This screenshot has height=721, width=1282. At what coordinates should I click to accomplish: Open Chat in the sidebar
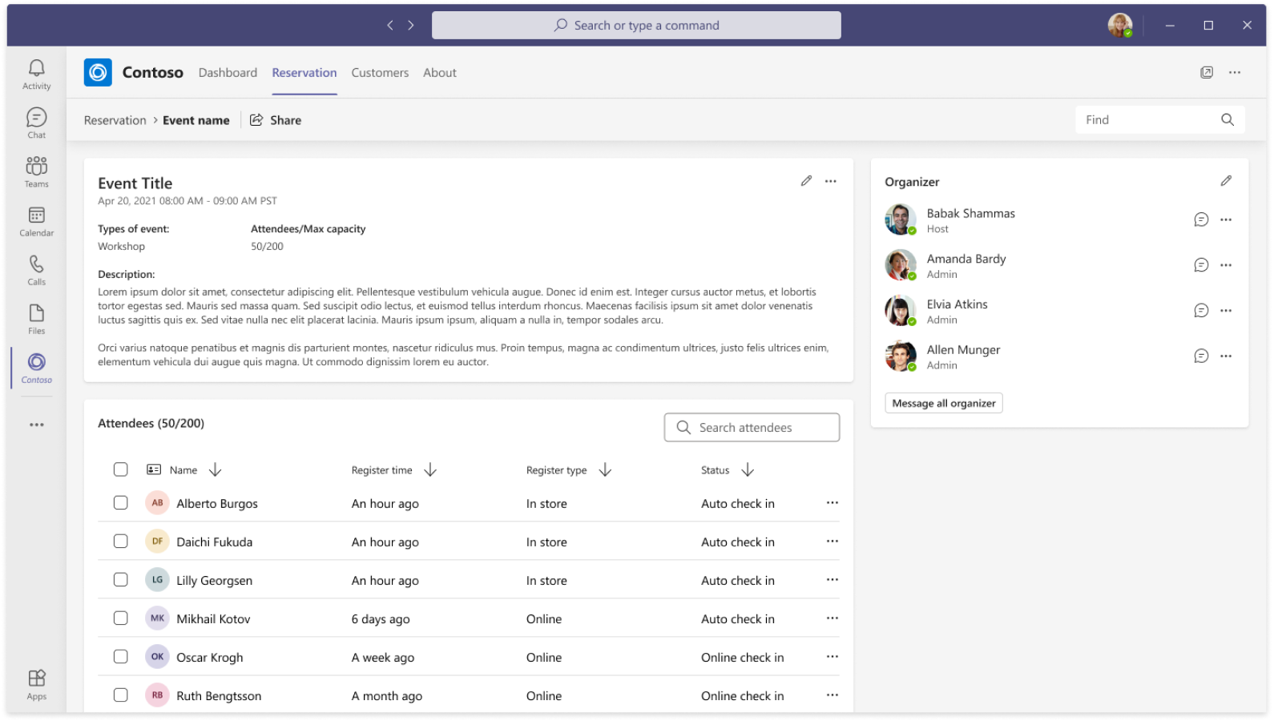pyautogui.click(x=36, y=123)
